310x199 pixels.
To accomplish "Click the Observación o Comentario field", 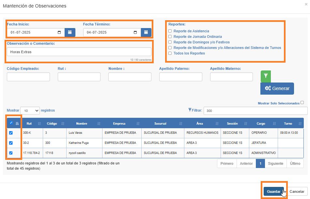I will click(x=79, y=52).
